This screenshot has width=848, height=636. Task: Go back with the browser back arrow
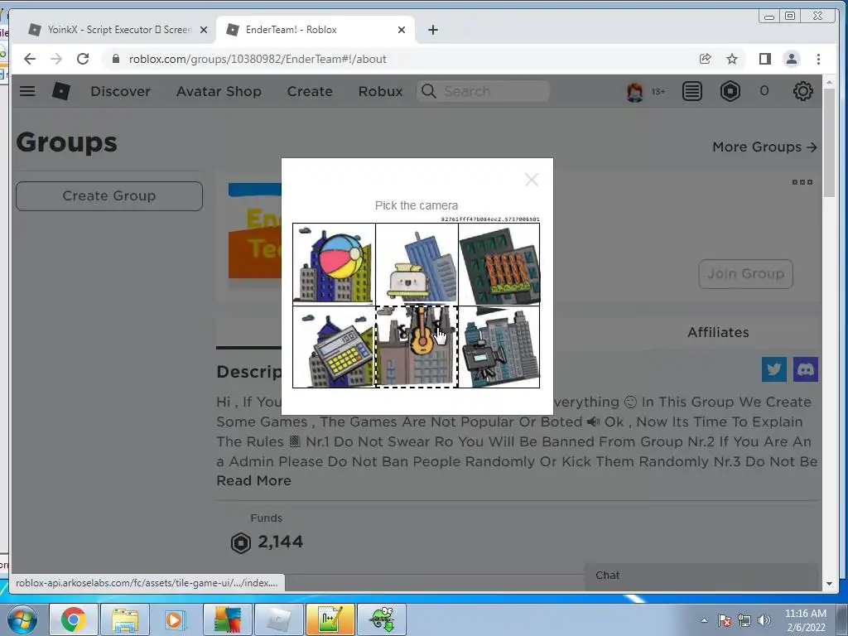pos(30,59)
